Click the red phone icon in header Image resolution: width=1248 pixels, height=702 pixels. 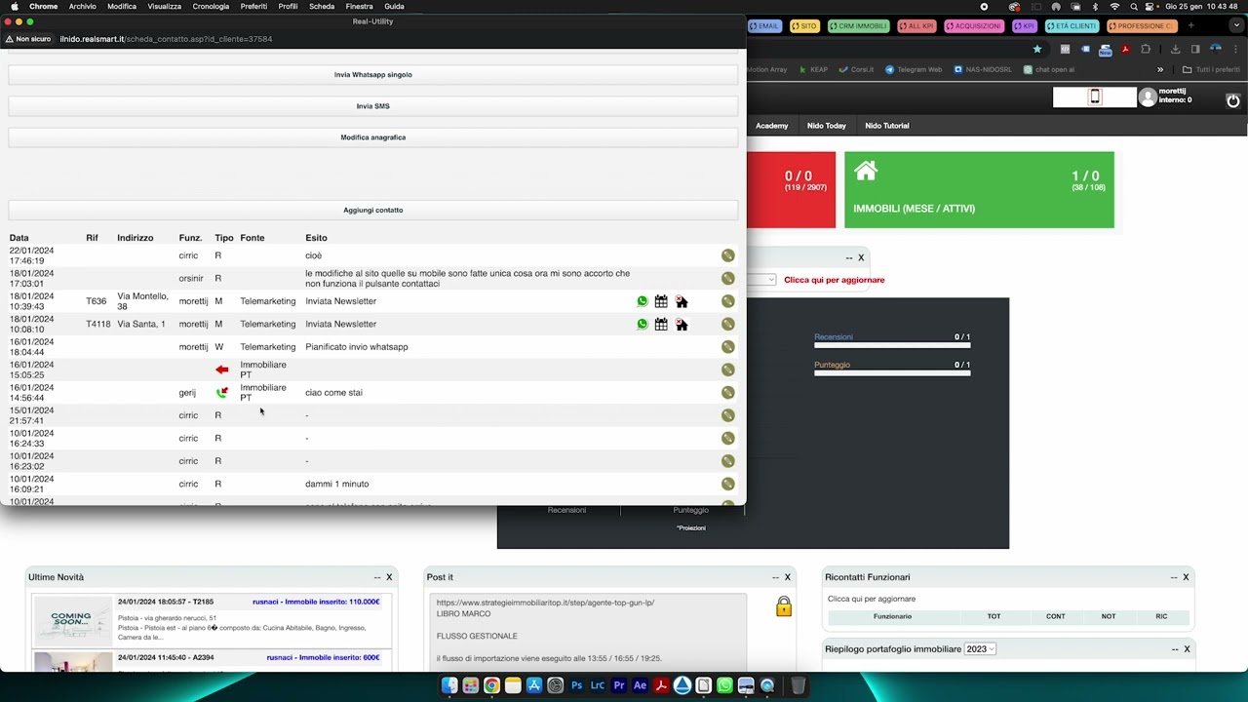tap(1095, 97)
